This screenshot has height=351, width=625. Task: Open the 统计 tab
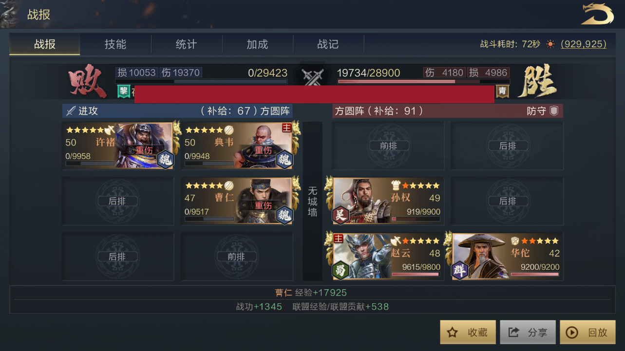[x=186, y=44]
